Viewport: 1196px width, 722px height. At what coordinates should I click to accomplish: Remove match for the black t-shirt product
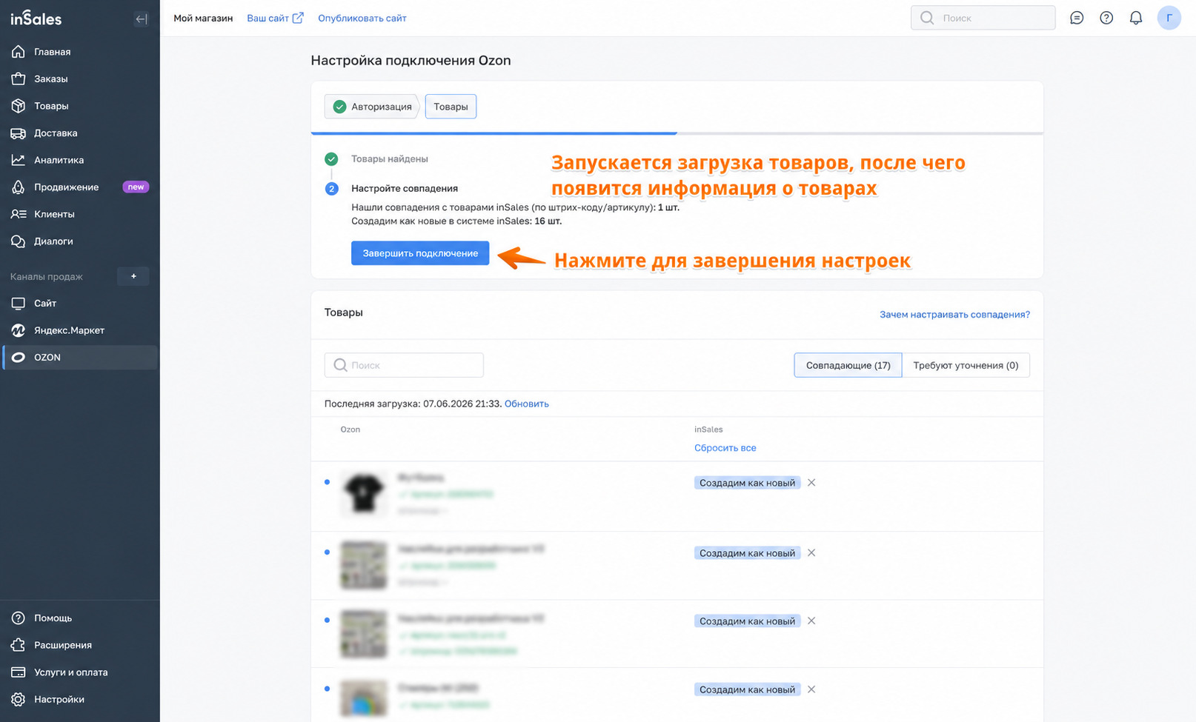pyautogui.click(x=811, y=483)
